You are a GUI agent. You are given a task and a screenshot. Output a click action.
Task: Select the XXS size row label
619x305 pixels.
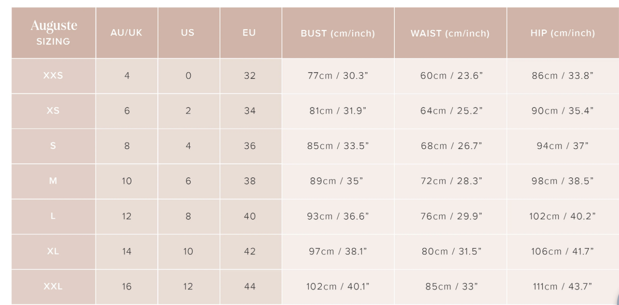(x=53, y=76)
